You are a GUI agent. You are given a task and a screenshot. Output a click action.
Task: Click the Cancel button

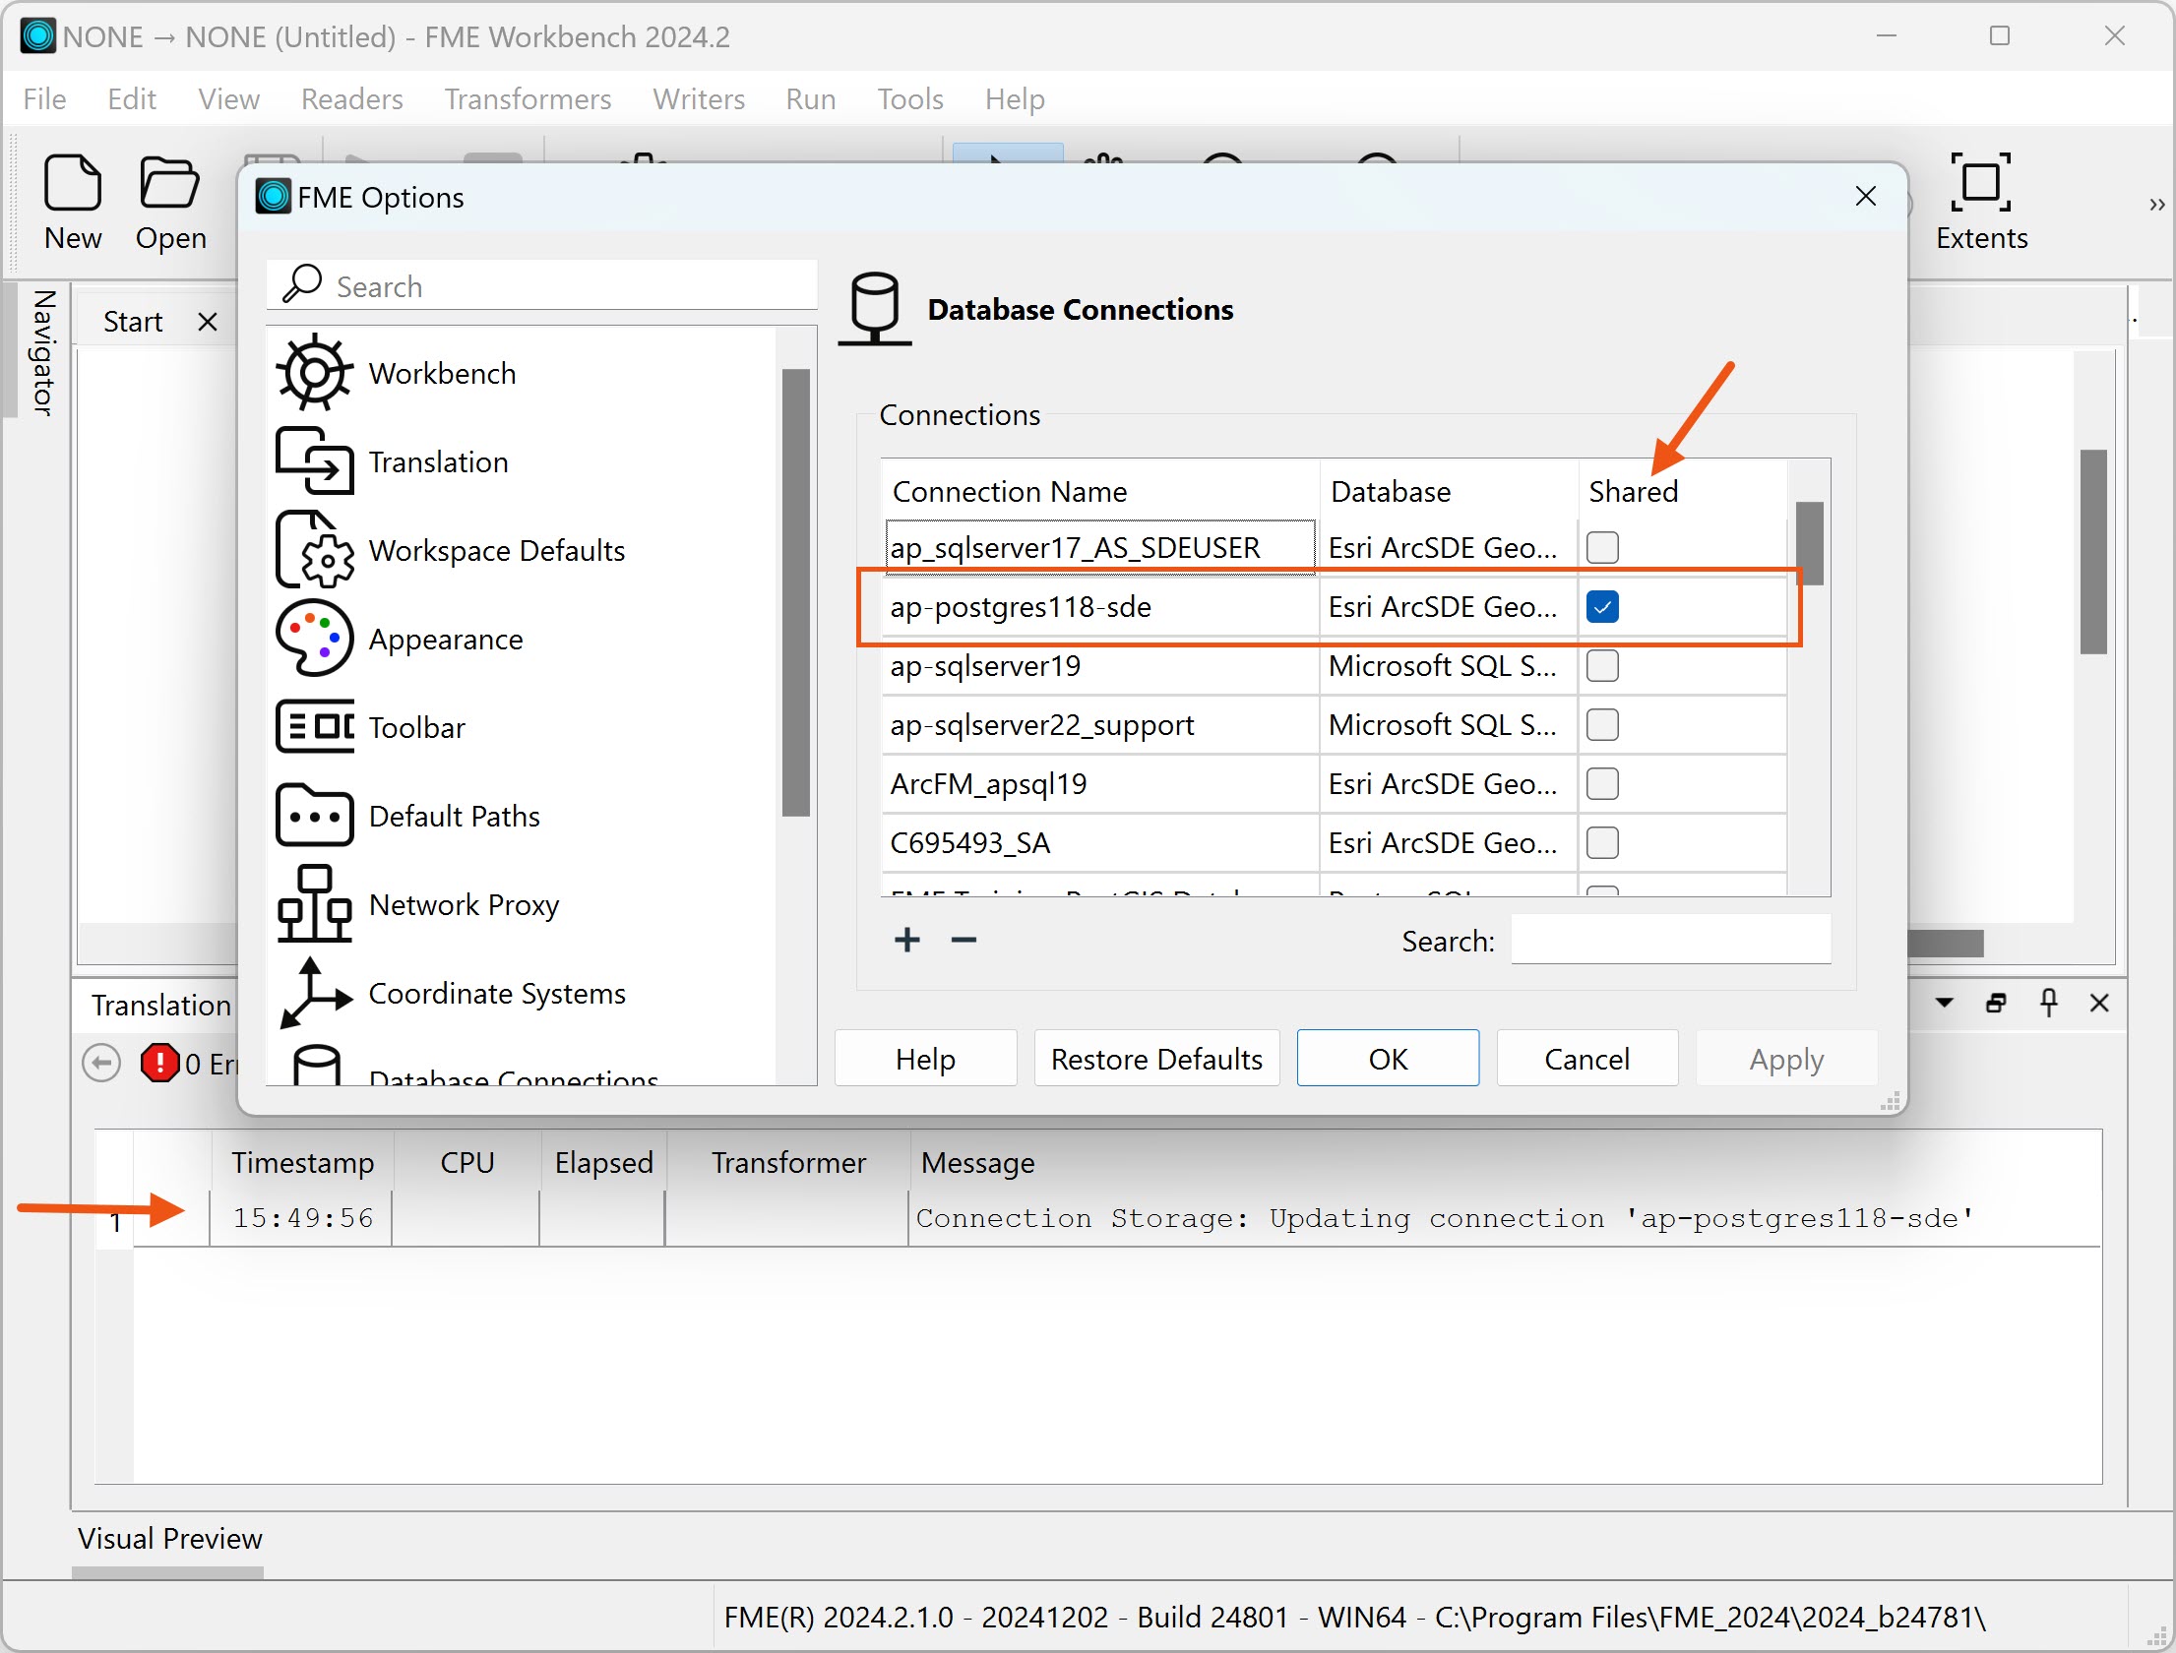[1586, 1059]
